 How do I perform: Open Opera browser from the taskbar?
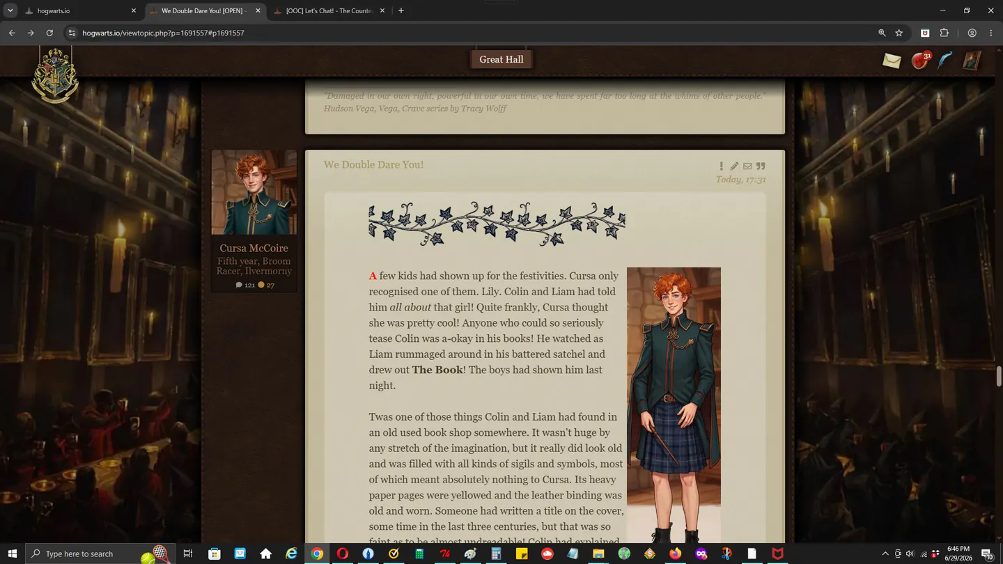tap(343, 554)
